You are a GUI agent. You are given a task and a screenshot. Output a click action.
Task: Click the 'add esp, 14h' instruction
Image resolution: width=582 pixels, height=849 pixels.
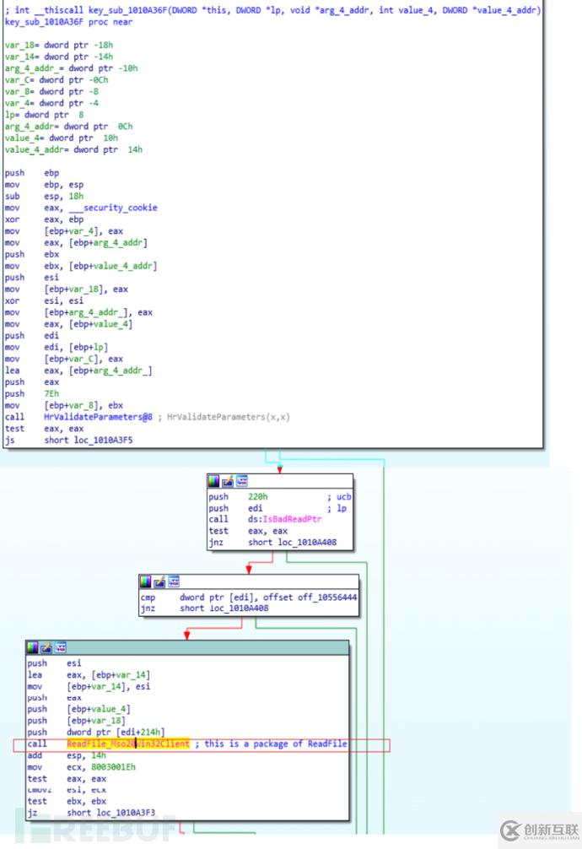(67, 756)
